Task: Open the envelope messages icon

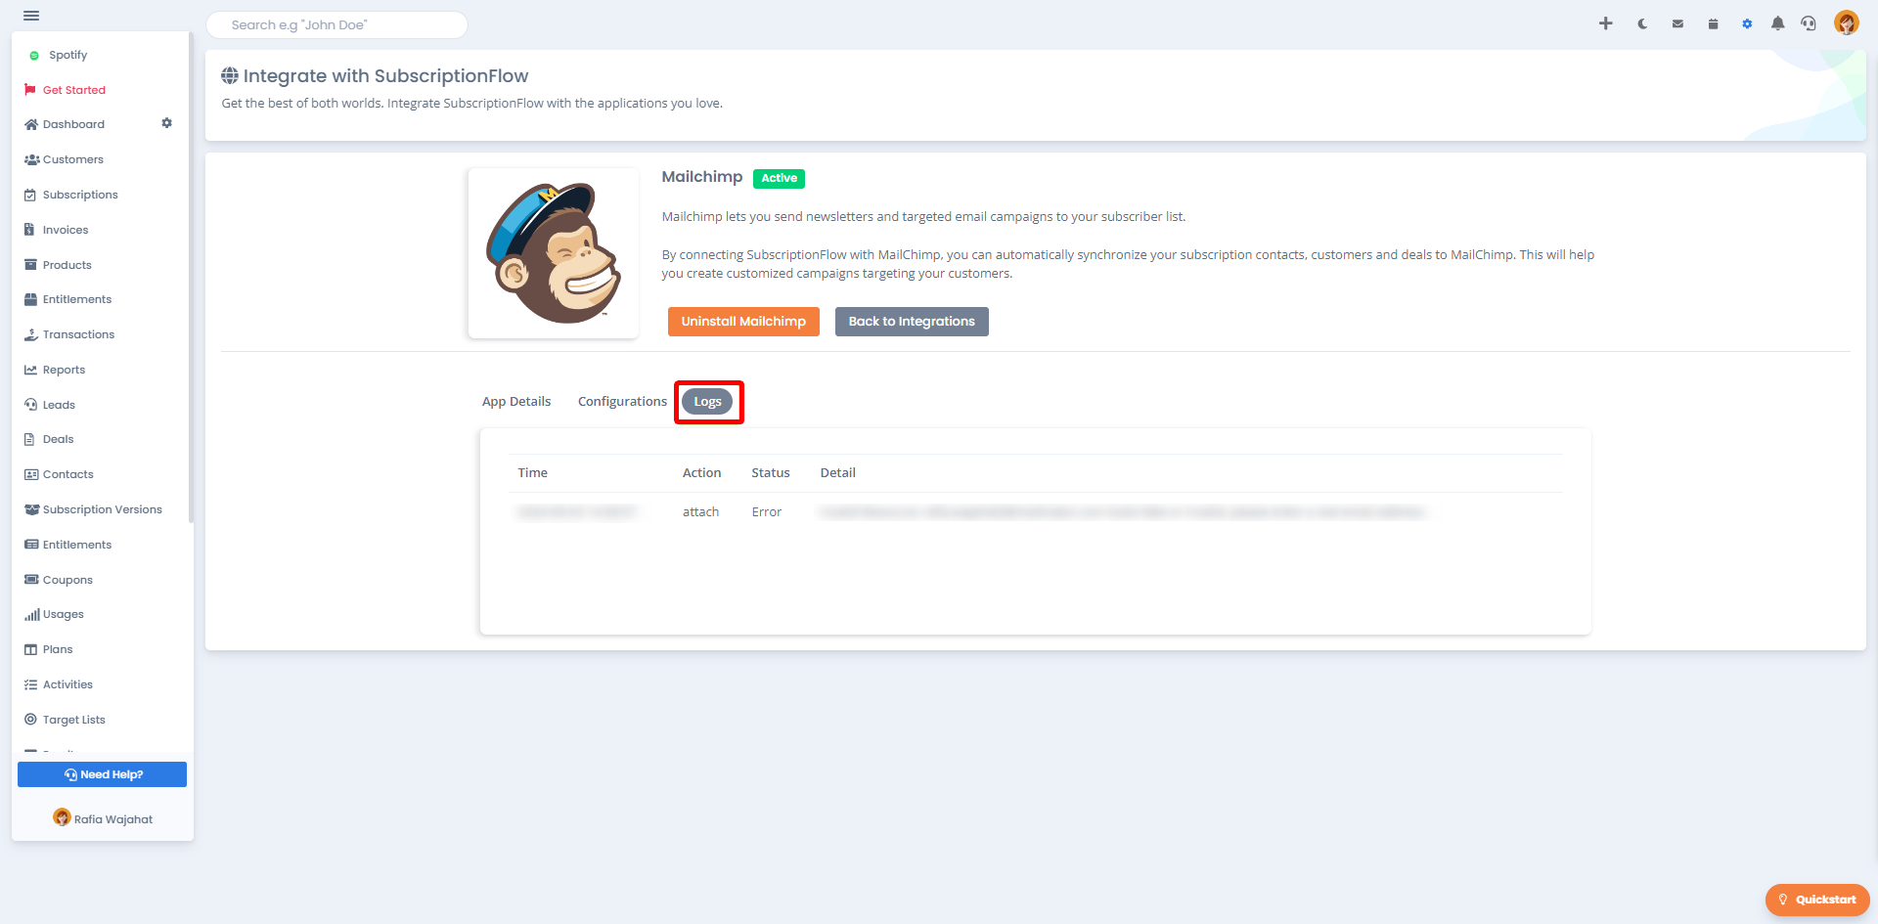Action: (x=1677, y=23)
